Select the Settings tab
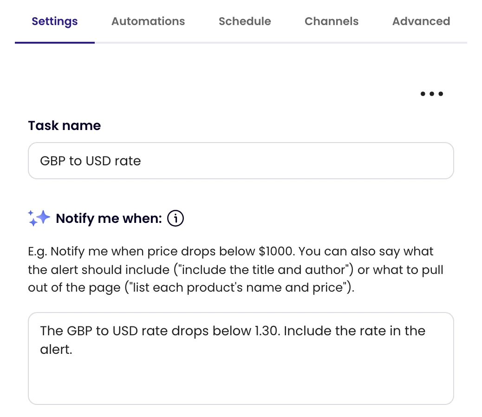Screen dimensions: 482x417 point(55,21)
